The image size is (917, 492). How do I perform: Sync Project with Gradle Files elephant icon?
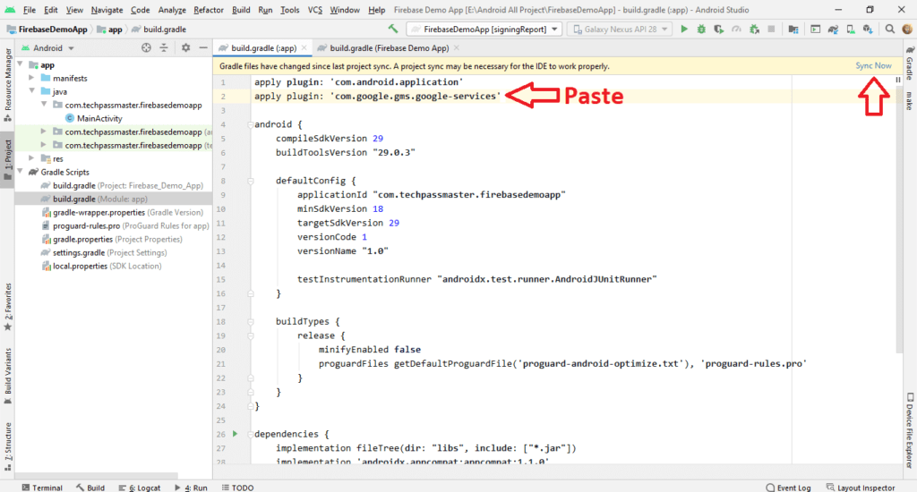(833, 29)
